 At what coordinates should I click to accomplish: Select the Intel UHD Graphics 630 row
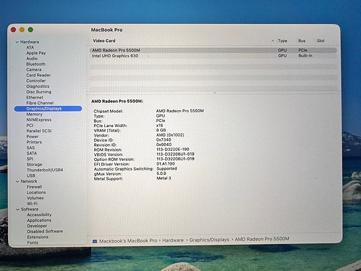coord(213,56)
